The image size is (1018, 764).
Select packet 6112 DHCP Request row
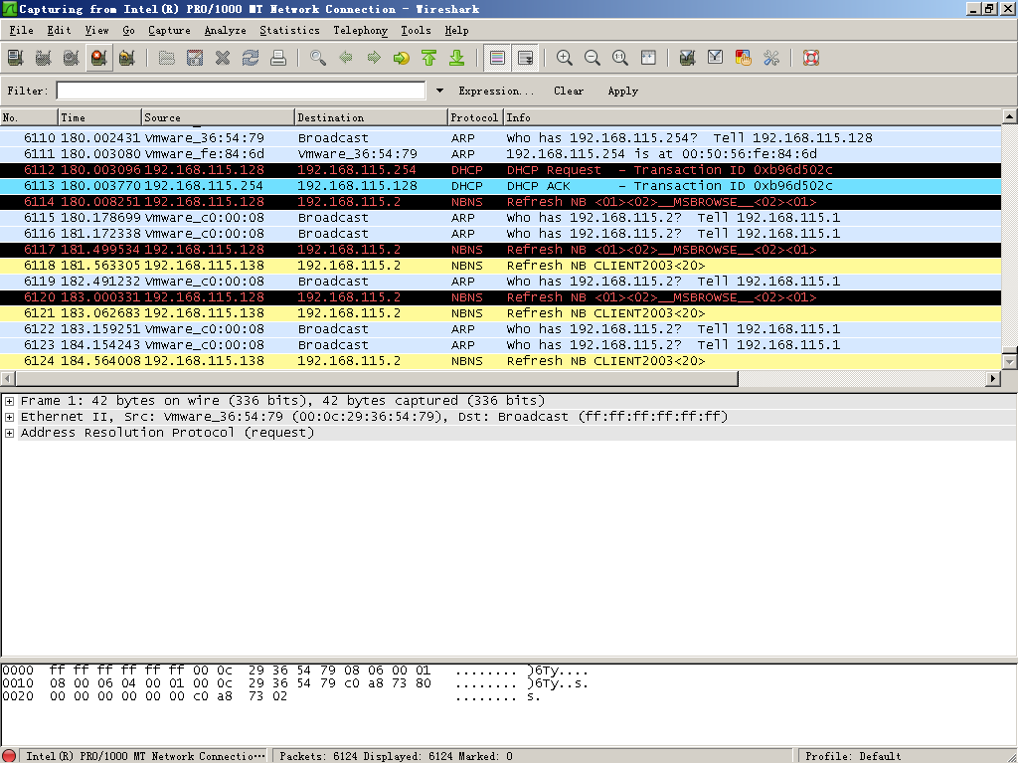pyautogui.click(x=501, y=170)
